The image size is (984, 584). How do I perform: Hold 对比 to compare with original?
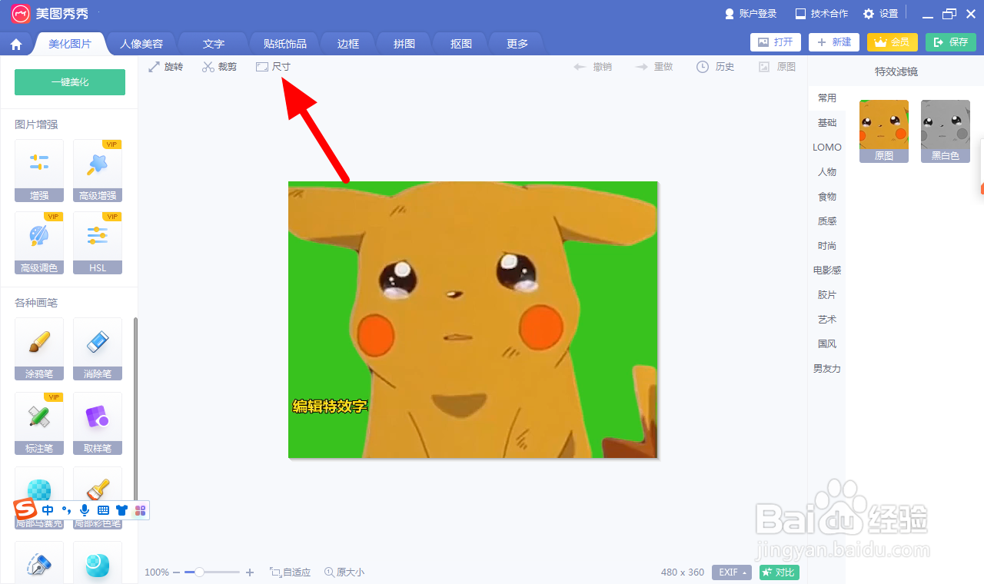click(778, 572)
